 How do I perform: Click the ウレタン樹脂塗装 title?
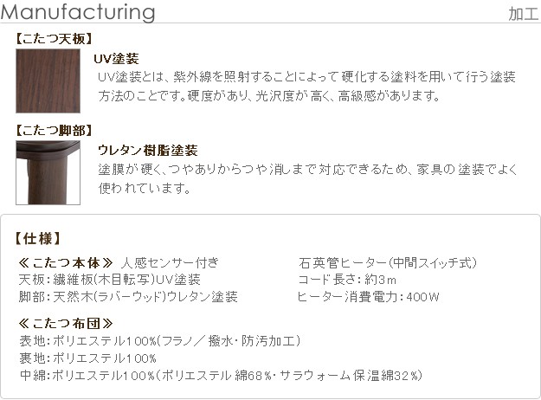tap(148, 151)
